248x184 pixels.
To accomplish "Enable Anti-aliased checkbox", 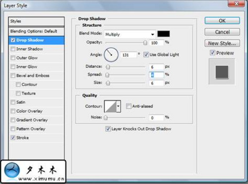I will click(128, 106).
